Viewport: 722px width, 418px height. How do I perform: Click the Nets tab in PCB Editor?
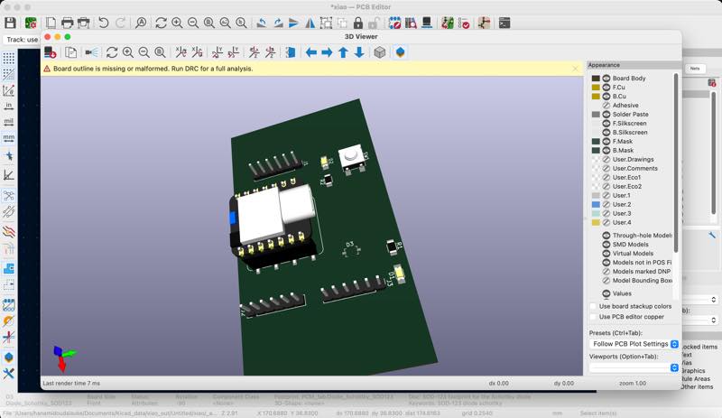[695, 69]
